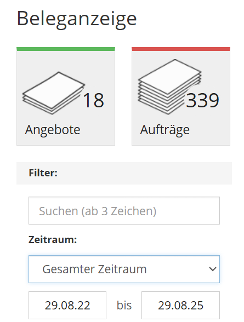
Task: Click the "bis" text between dates
Action: 124,305
